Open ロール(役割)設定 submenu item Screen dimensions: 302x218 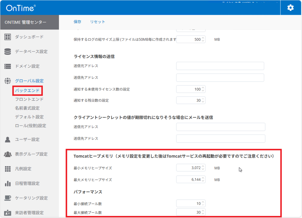(30, 126)
